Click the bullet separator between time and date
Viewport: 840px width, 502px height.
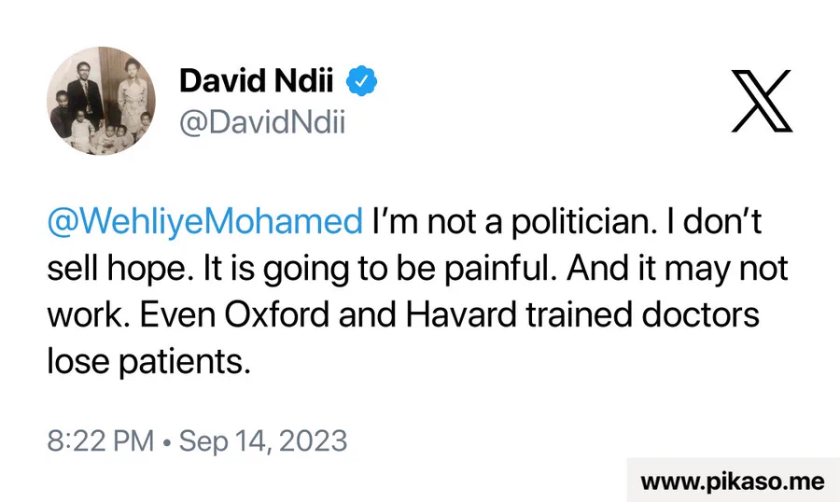click(x=166, y=440)
